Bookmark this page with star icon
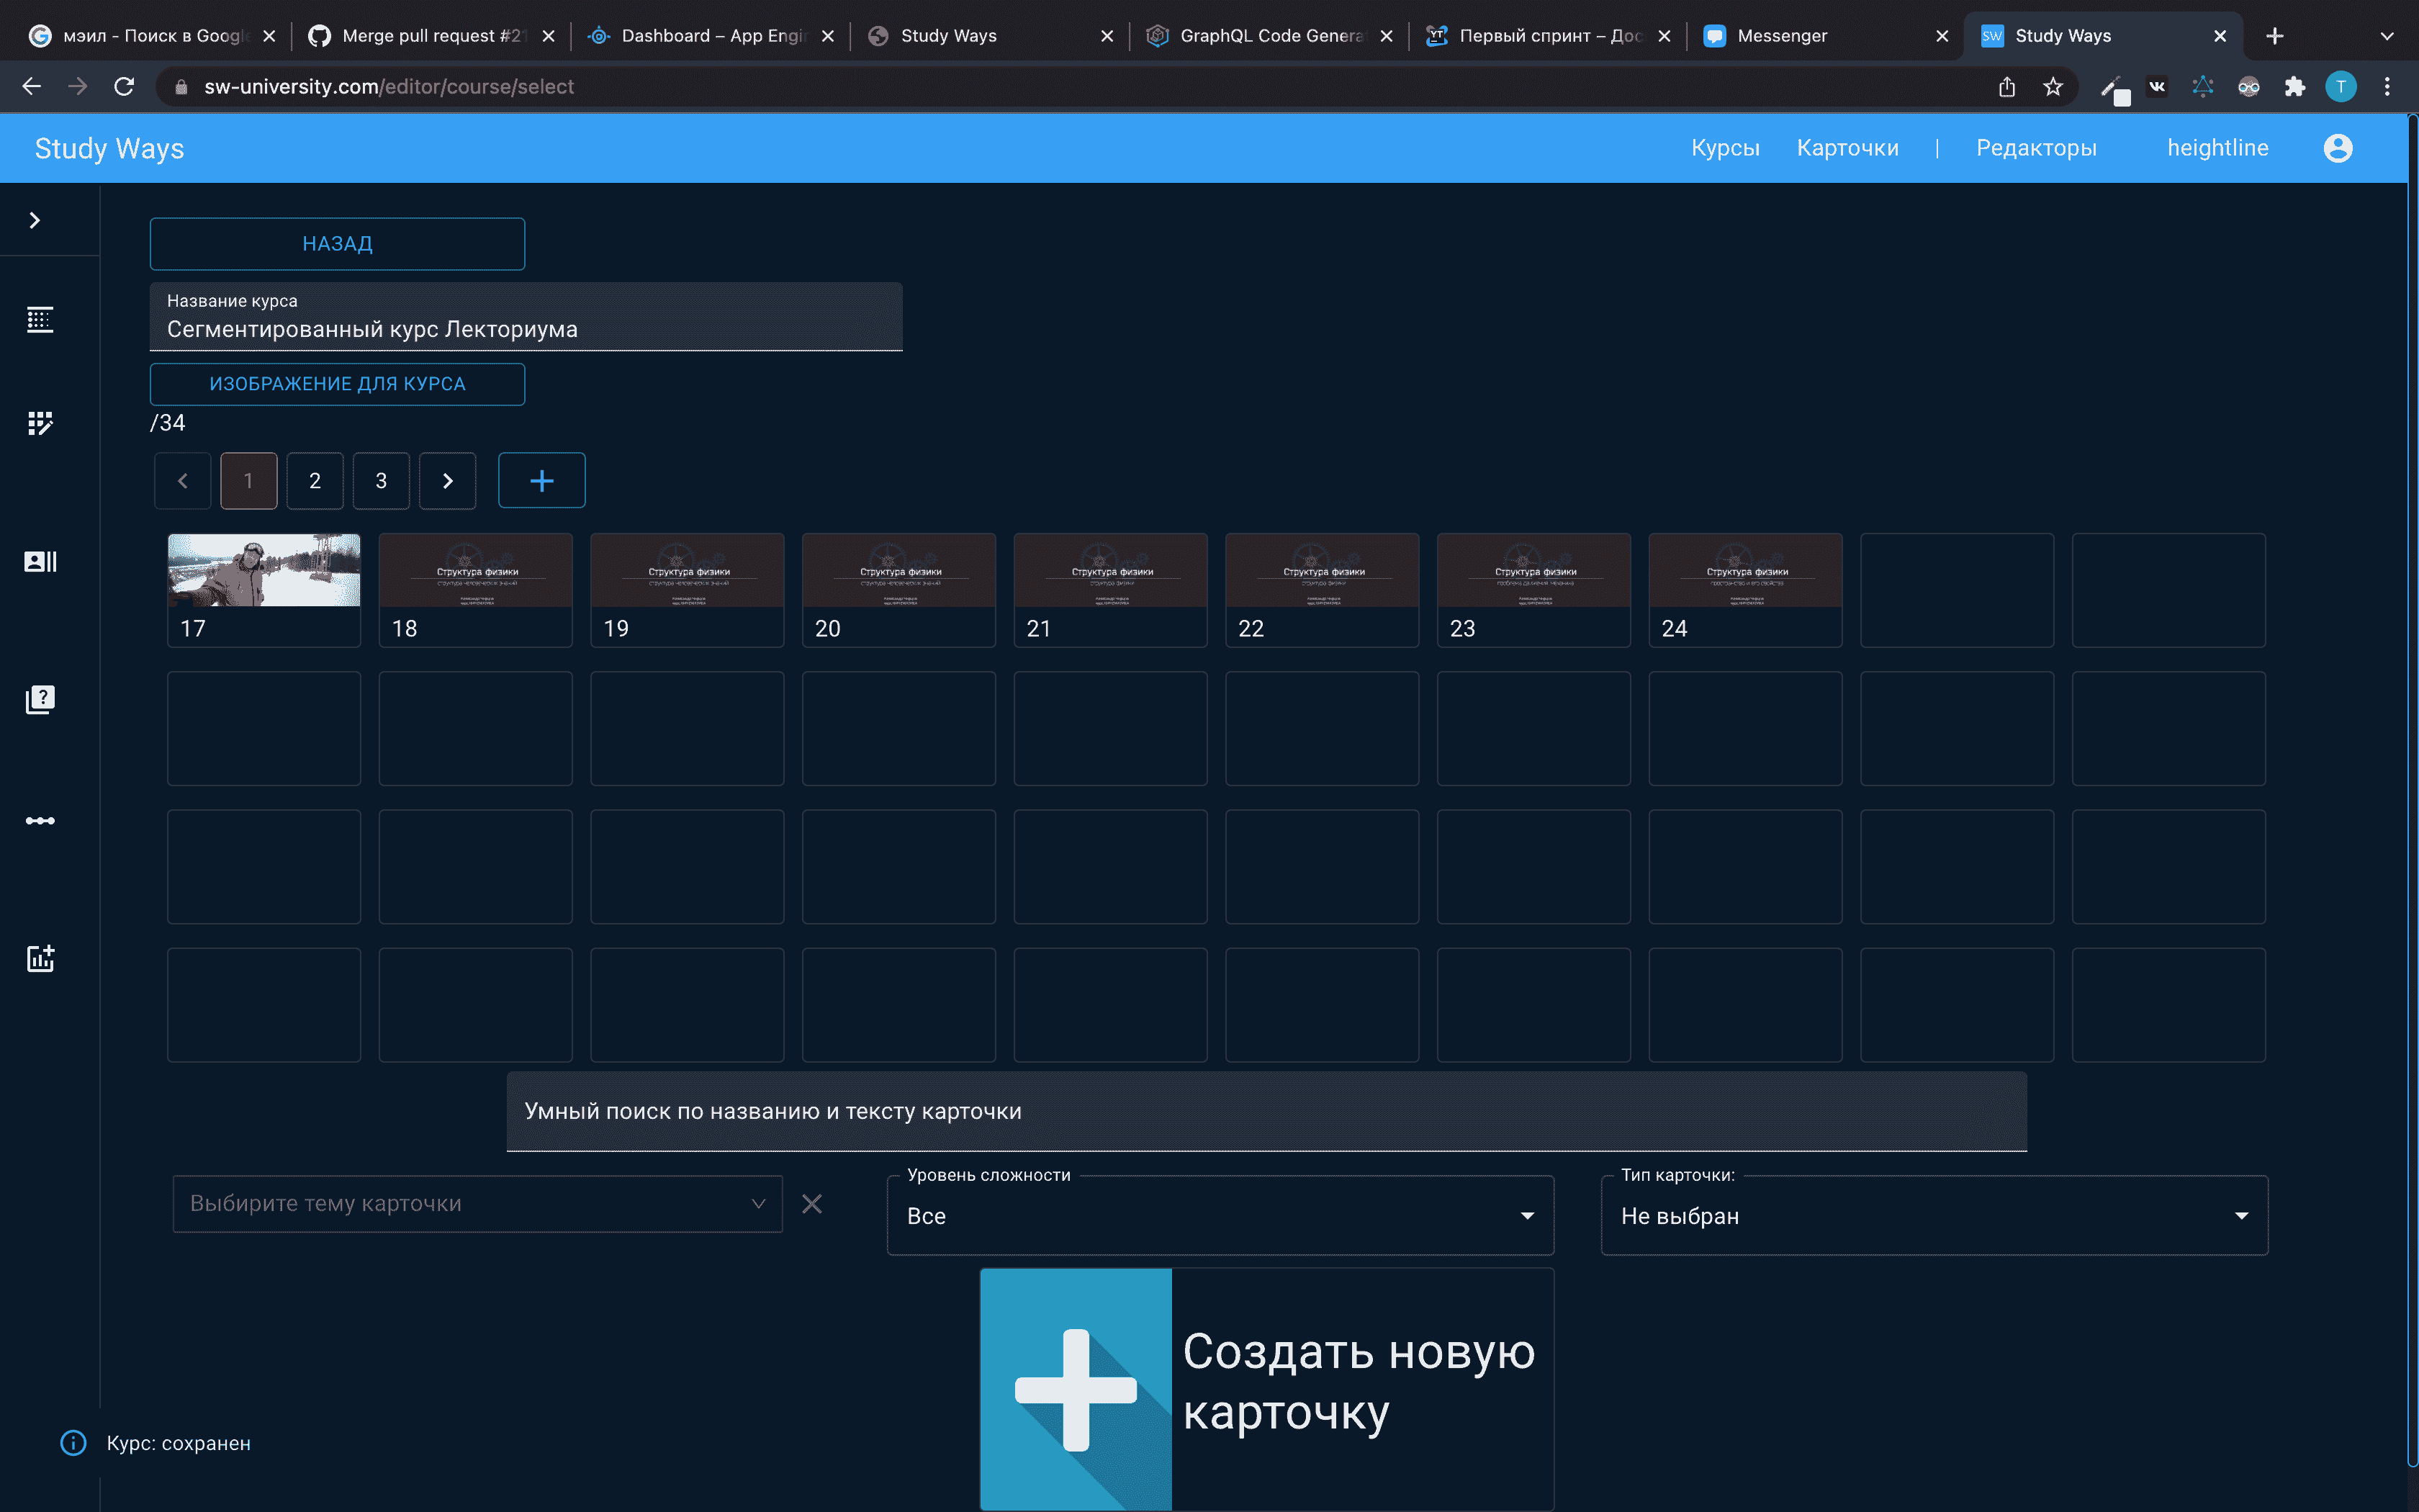The width and height of the screenshot is (2419, 1512). 2052,87
